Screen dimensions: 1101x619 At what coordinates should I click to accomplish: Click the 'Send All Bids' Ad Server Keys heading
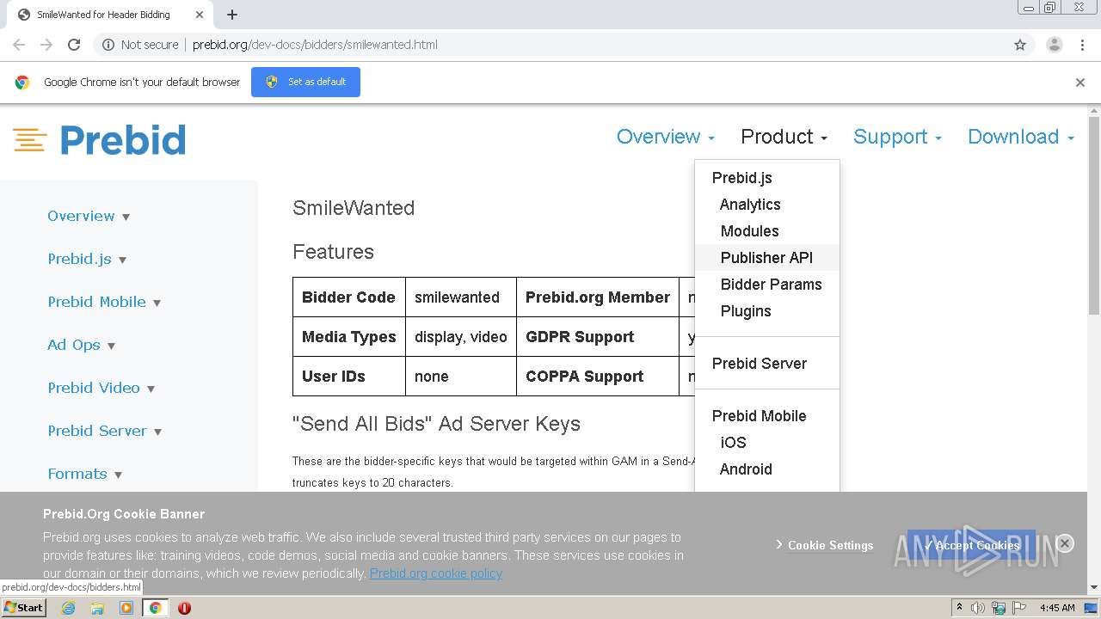(x=436, y=424)
